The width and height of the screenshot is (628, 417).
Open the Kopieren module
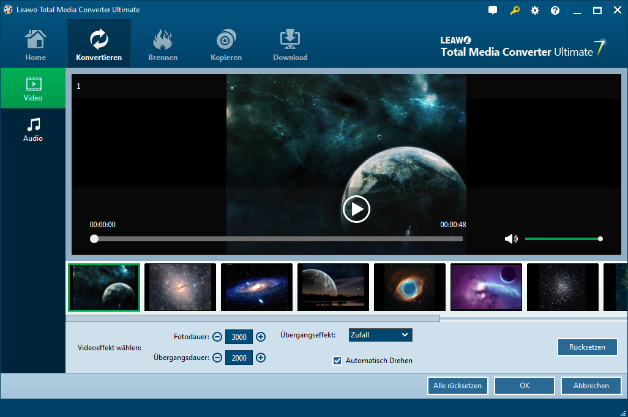coord(226,45)
